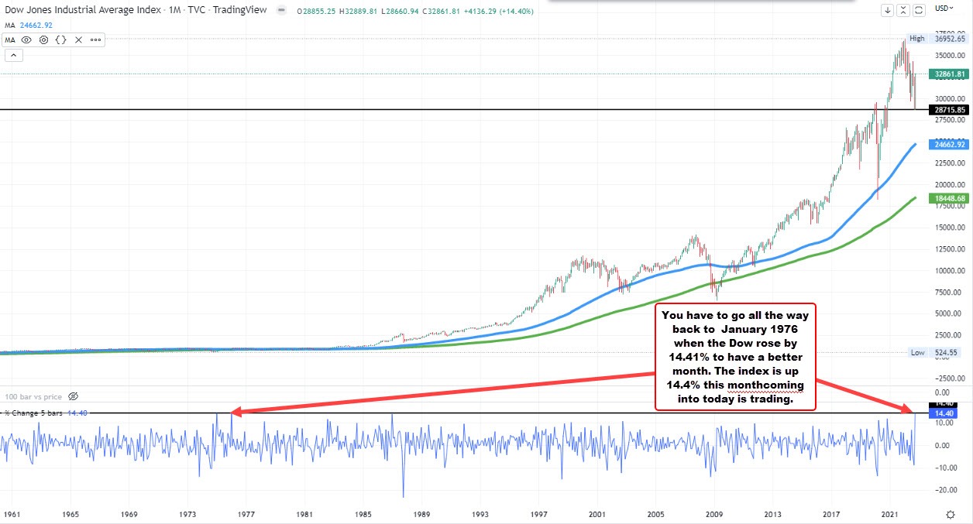Screen dimensions: 973x524
Task: Click the More options ellipsis on MA legend
Action: 96,39
